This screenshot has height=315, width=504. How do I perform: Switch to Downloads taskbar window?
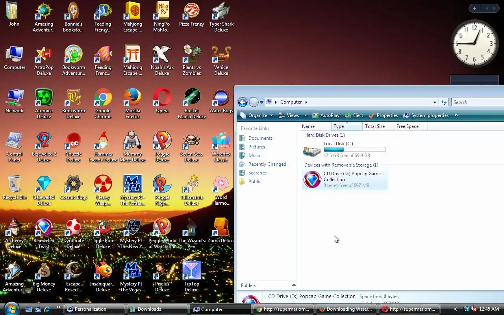[x=157, y=309]
